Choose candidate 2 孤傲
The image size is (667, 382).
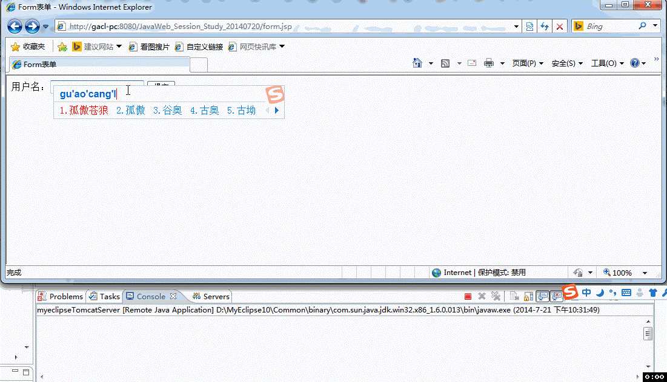click(131, 111)
